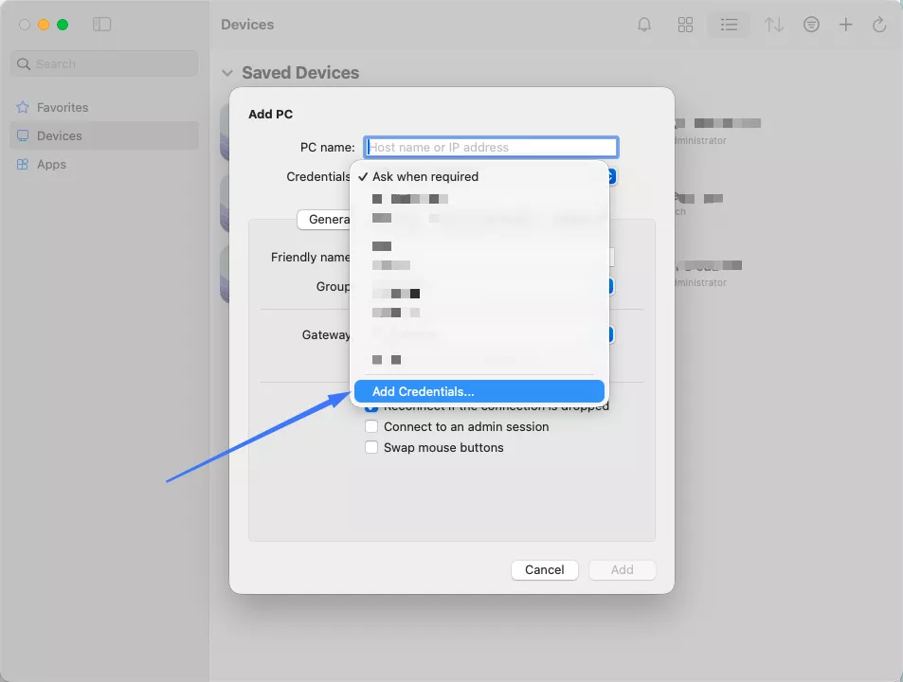Open the sort order arrows
The width and height of the screenshot is (903, 682).
pos(774,25)
